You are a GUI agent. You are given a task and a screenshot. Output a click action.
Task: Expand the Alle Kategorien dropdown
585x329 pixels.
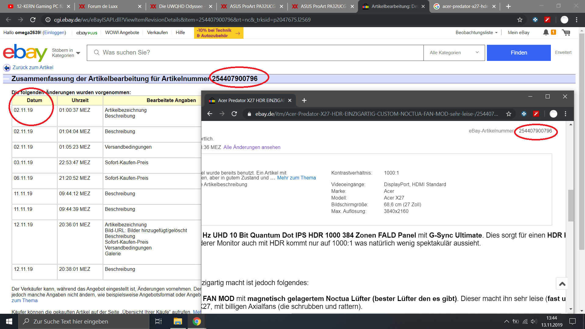coord(454,53)
